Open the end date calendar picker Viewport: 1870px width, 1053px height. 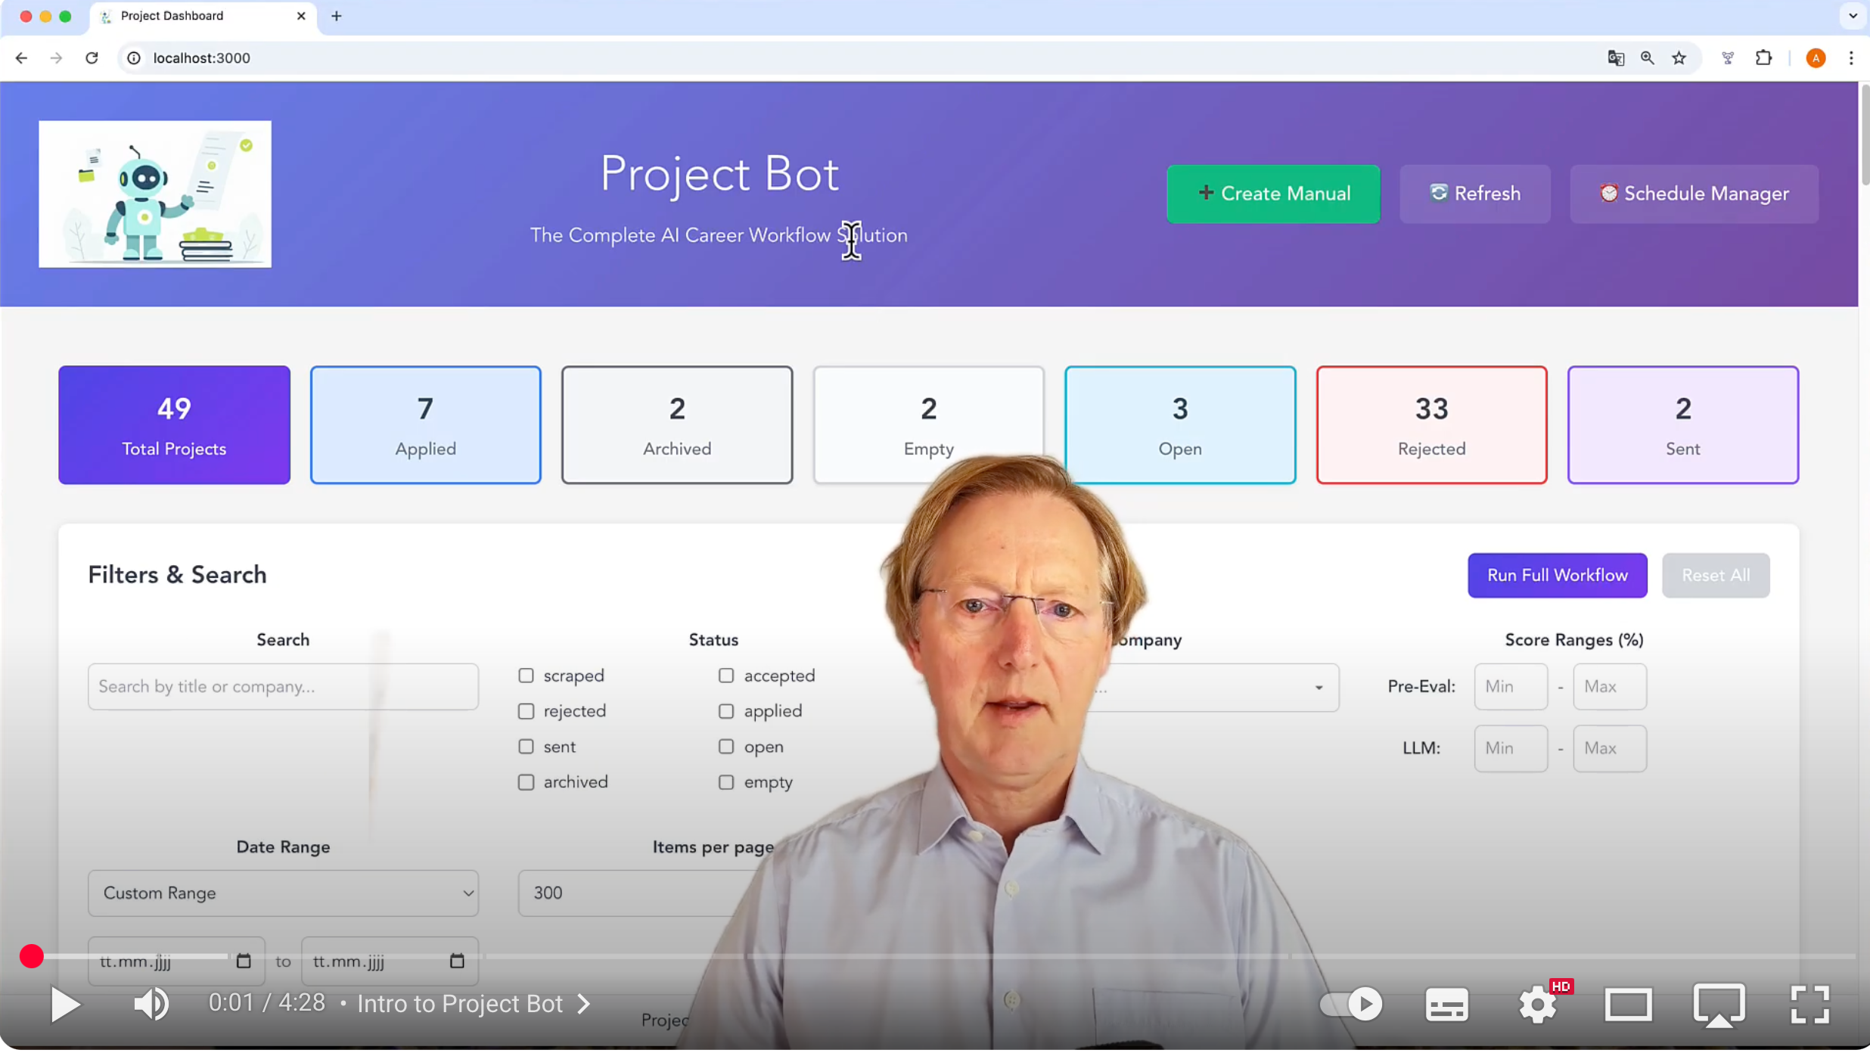457,961
